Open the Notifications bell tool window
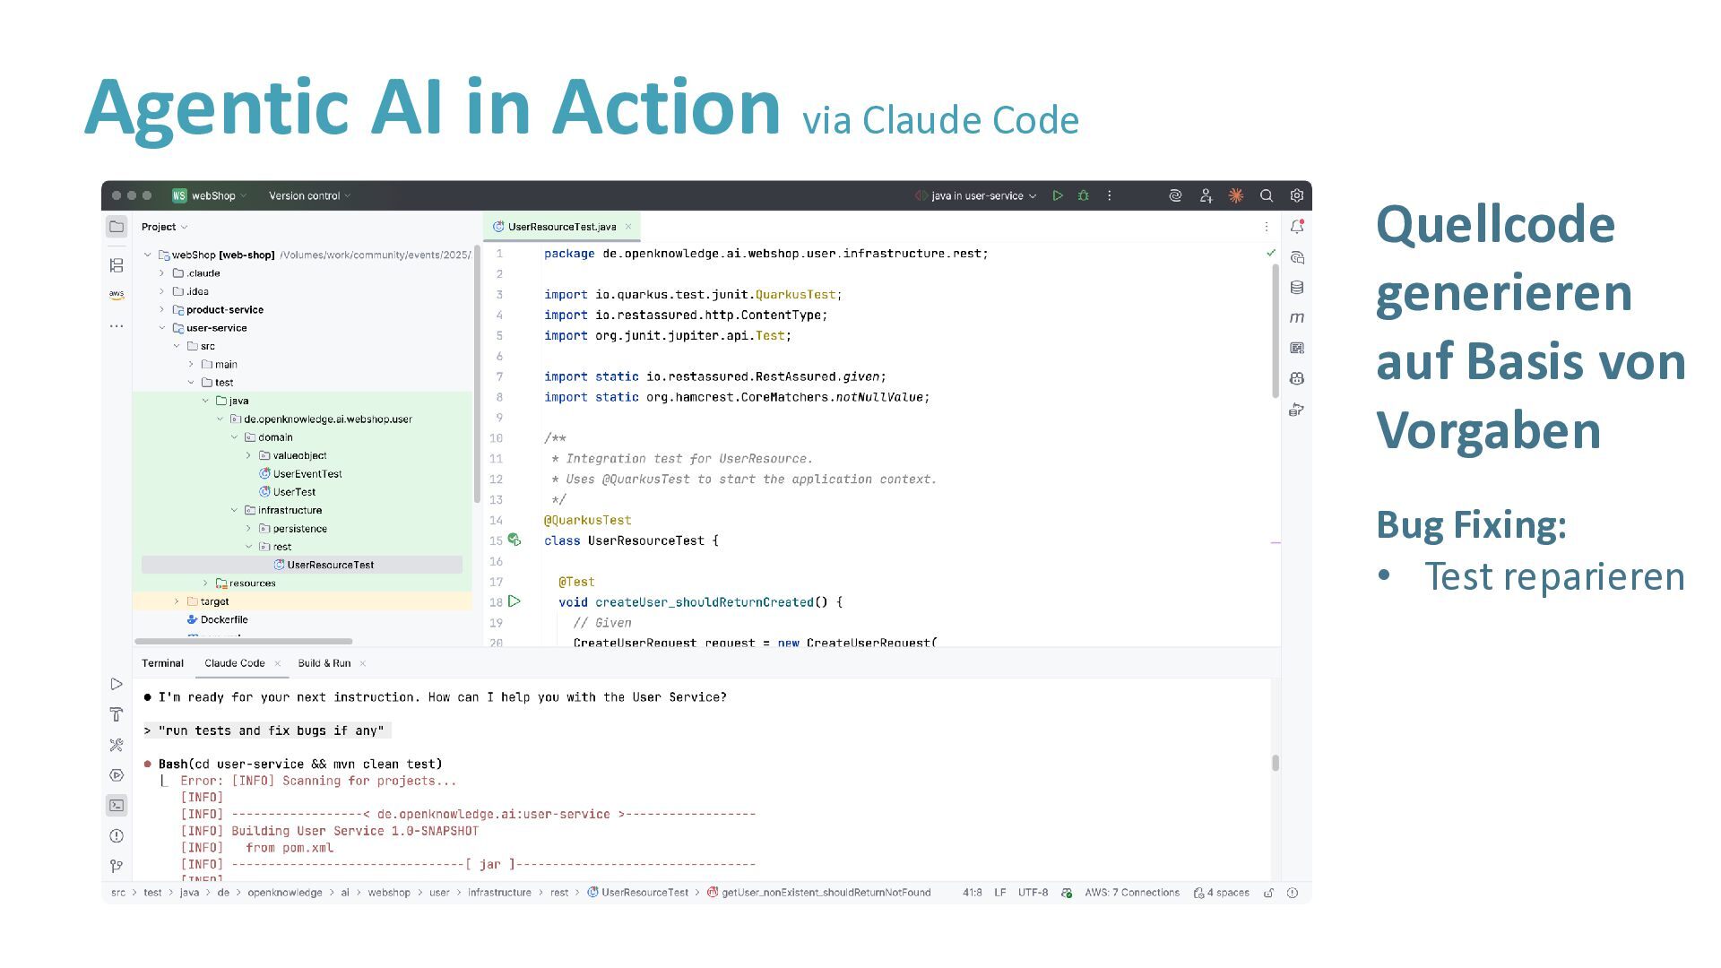 point(1296,227)
